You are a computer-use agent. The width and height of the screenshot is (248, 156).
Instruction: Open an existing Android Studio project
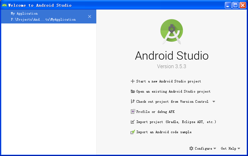(x=173, y=91)
